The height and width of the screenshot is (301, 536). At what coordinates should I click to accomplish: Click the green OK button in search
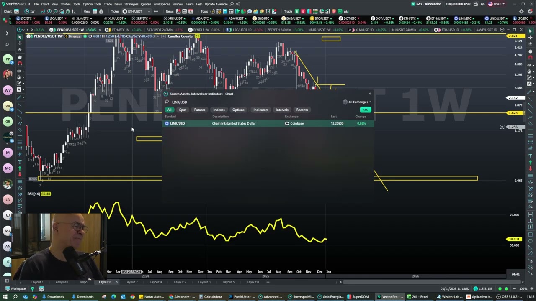pyautogui.click(x=366, y=110)
